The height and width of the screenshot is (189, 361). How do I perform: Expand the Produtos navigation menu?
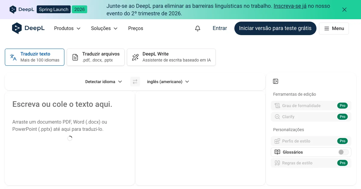(67, 28)
